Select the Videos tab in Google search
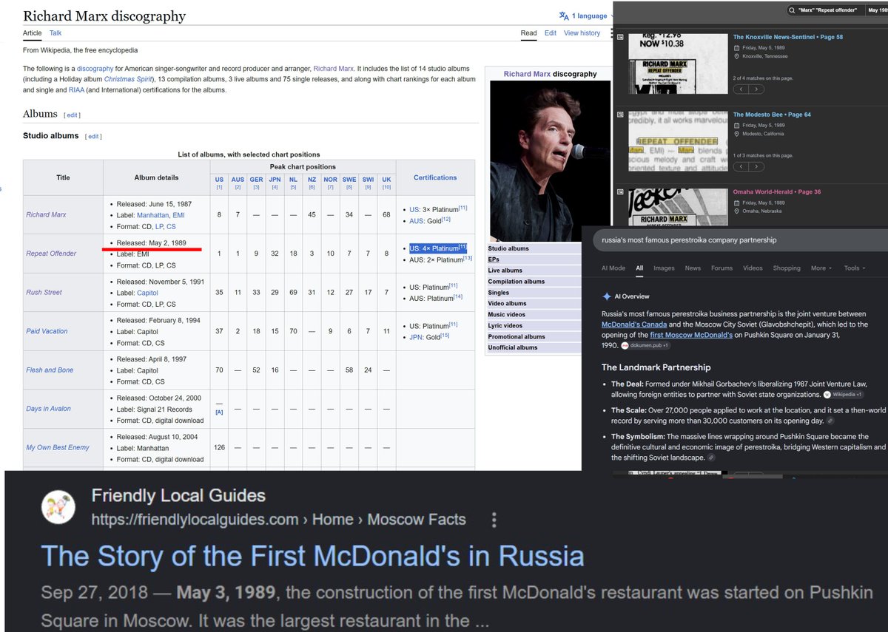Screen dimensions: 888x632 click(x=753, y=268)
